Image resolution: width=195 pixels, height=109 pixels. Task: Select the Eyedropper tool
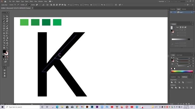(x=4, y=41)
